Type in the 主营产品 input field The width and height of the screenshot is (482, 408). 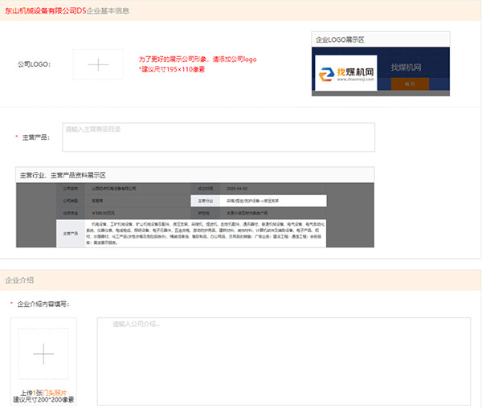219,137
